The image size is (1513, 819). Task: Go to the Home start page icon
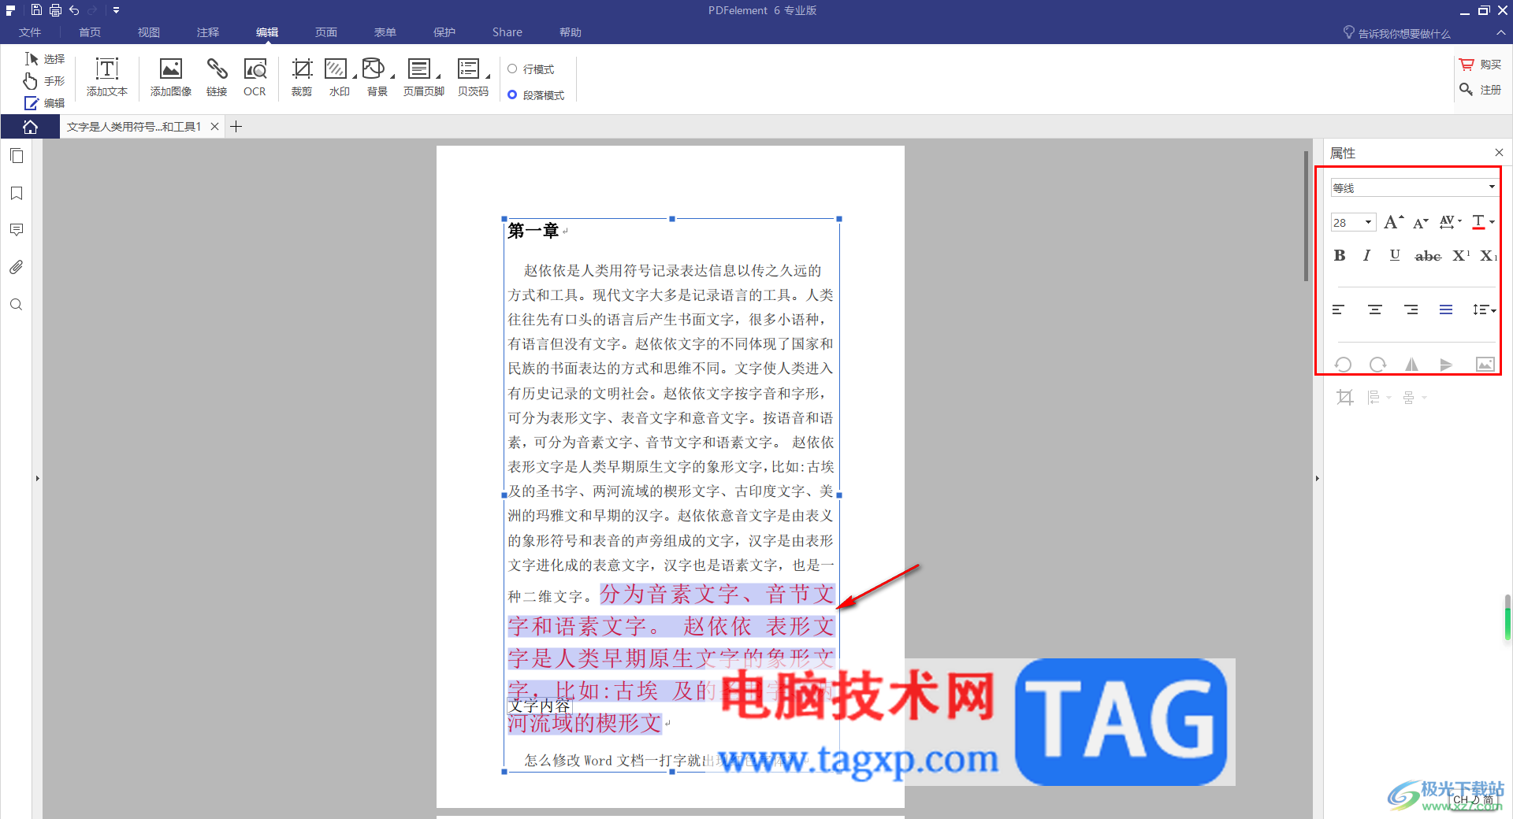coord(30,127)
